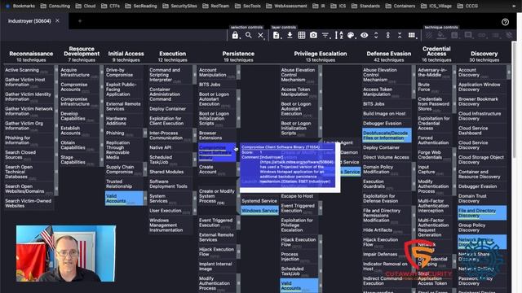
Task: Expand Adversary-in-the-Middle sub-techniques handle
Action: [x=453, y=72]
